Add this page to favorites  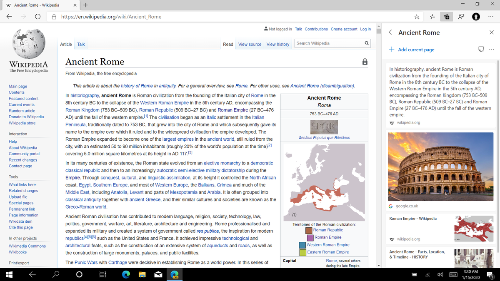tap(416, 16)
